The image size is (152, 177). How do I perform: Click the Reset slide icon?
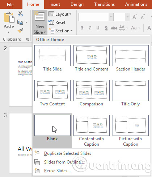[51, 23]
